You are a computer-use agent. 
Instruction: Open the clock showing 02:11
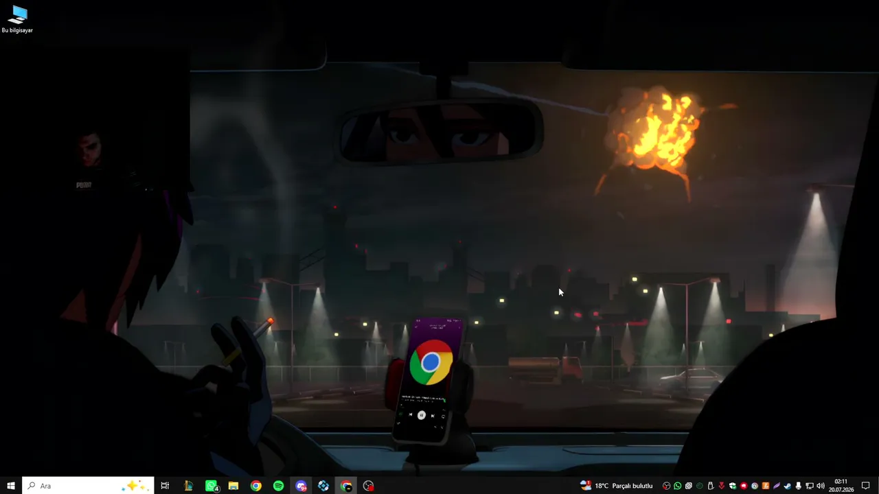[x=841, y=486]
